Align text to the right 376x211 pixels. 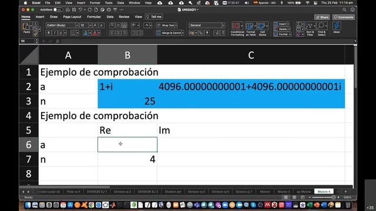point(125,33)
